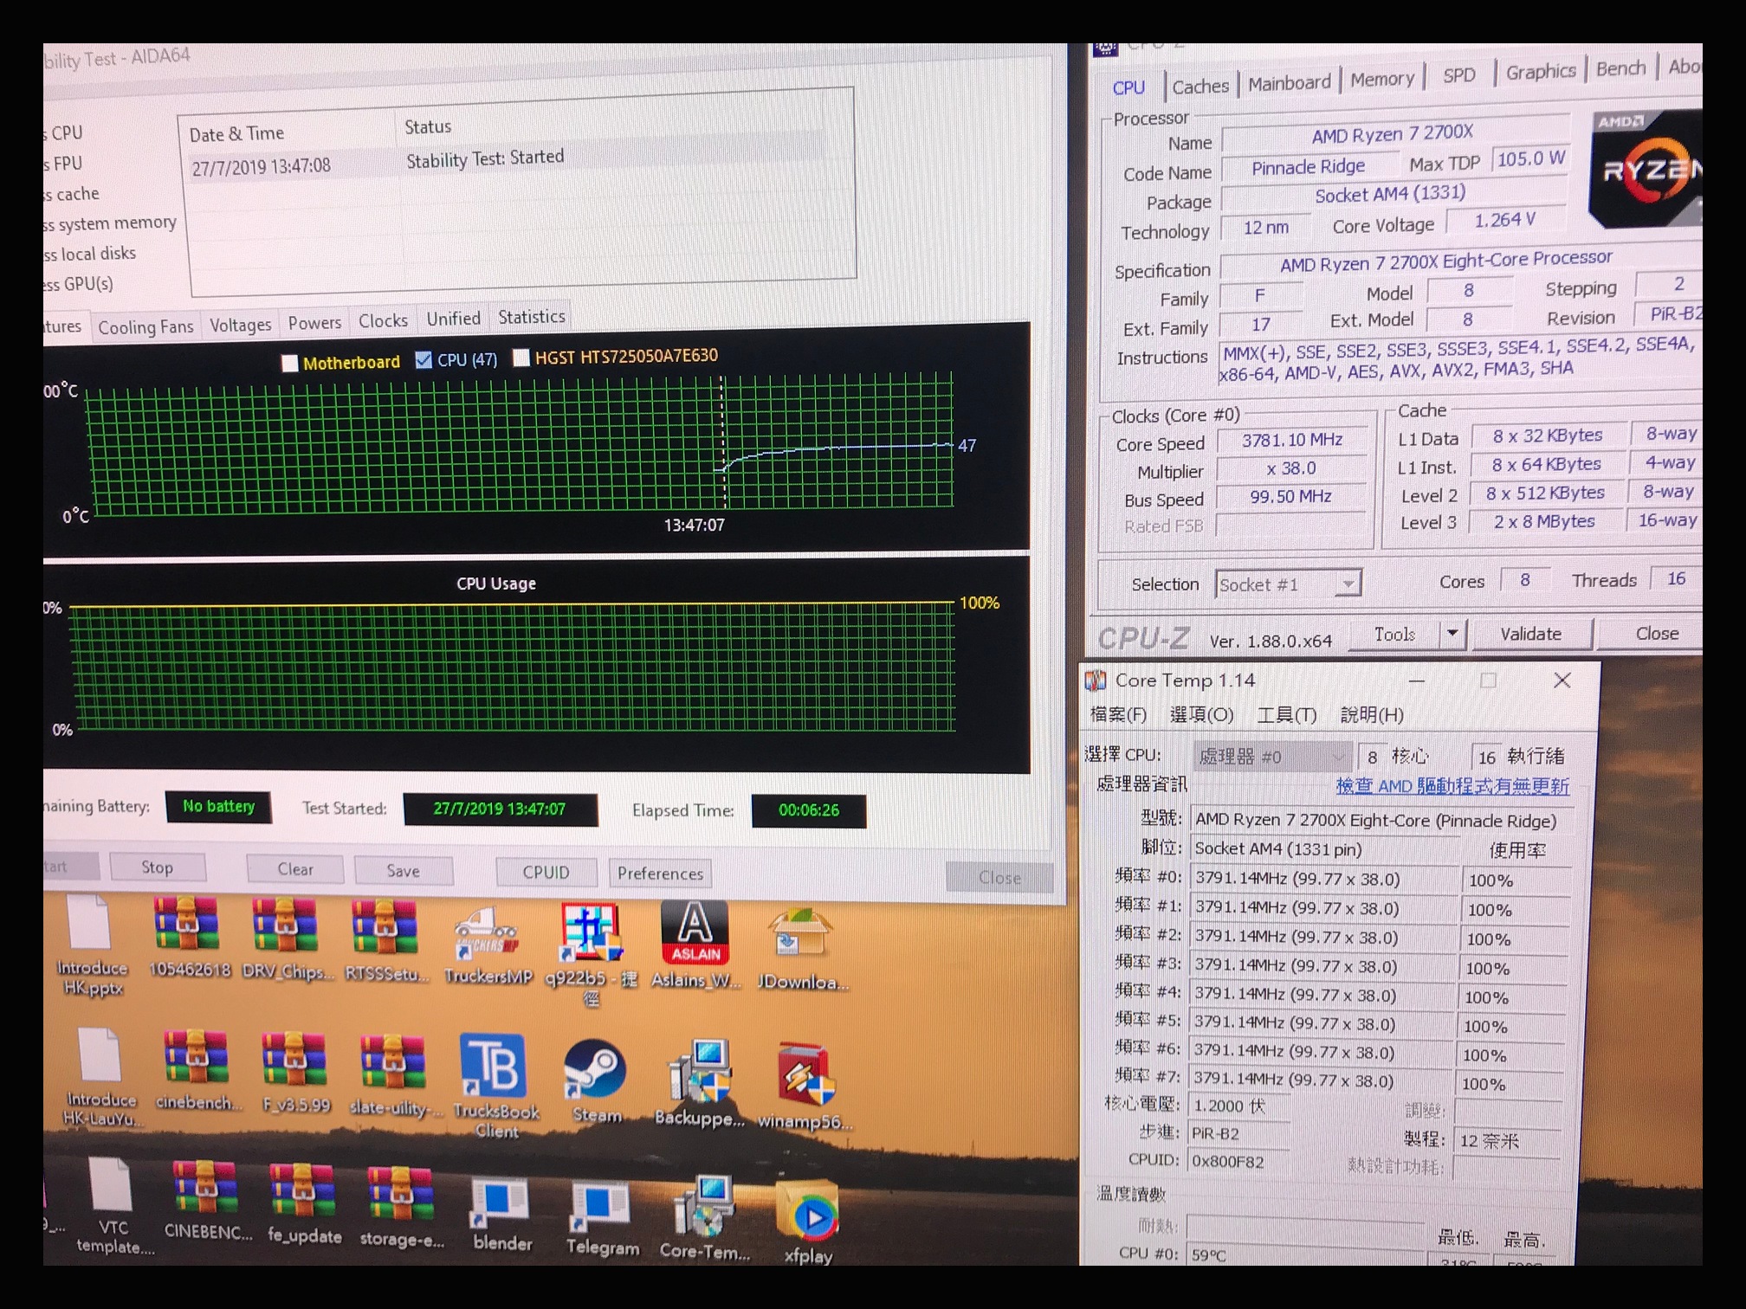Select the stability test log row 27/7/2019 13:47:08
Screen dimensions: 1746x1309
pyautogui.click(x=507, y=162)
